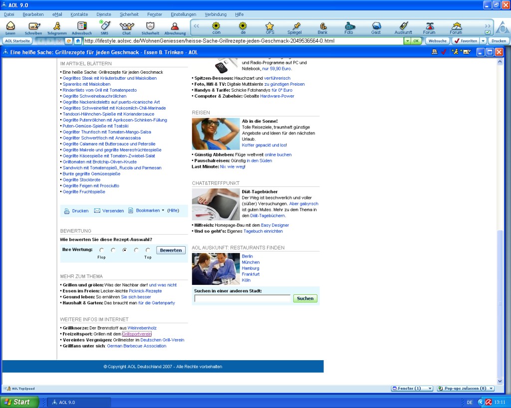Expand the dropdown arrow next to Favoriten
Viewport: 511px width, 408px height.
point(483,41)
